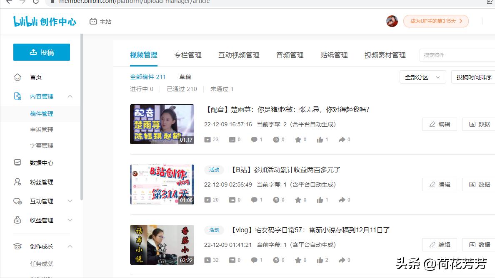Switch to the 专栏管理 tab

[x=187, y=54]
